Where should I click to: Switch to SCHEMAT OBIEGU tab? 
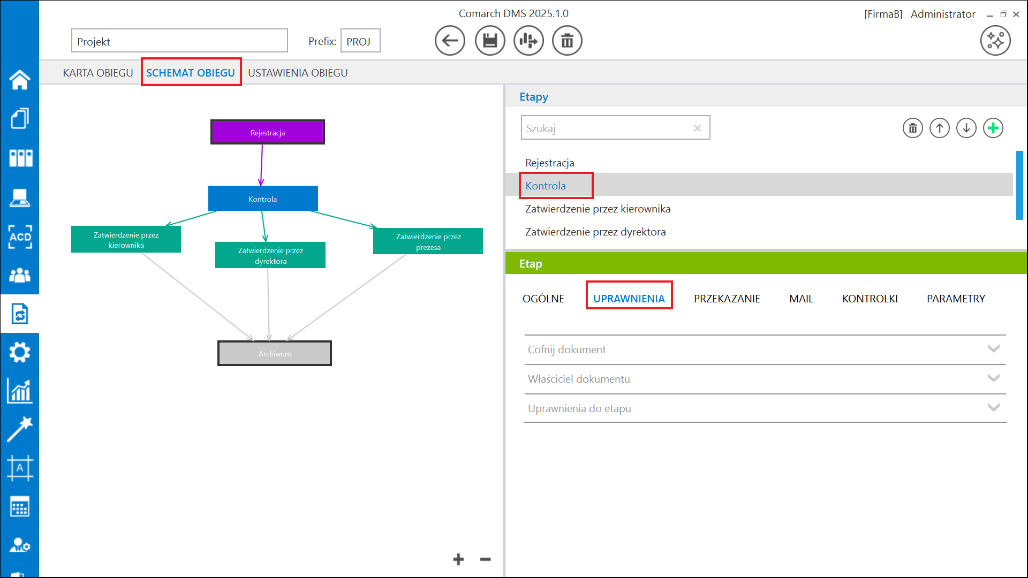click(x=191, y=73)
